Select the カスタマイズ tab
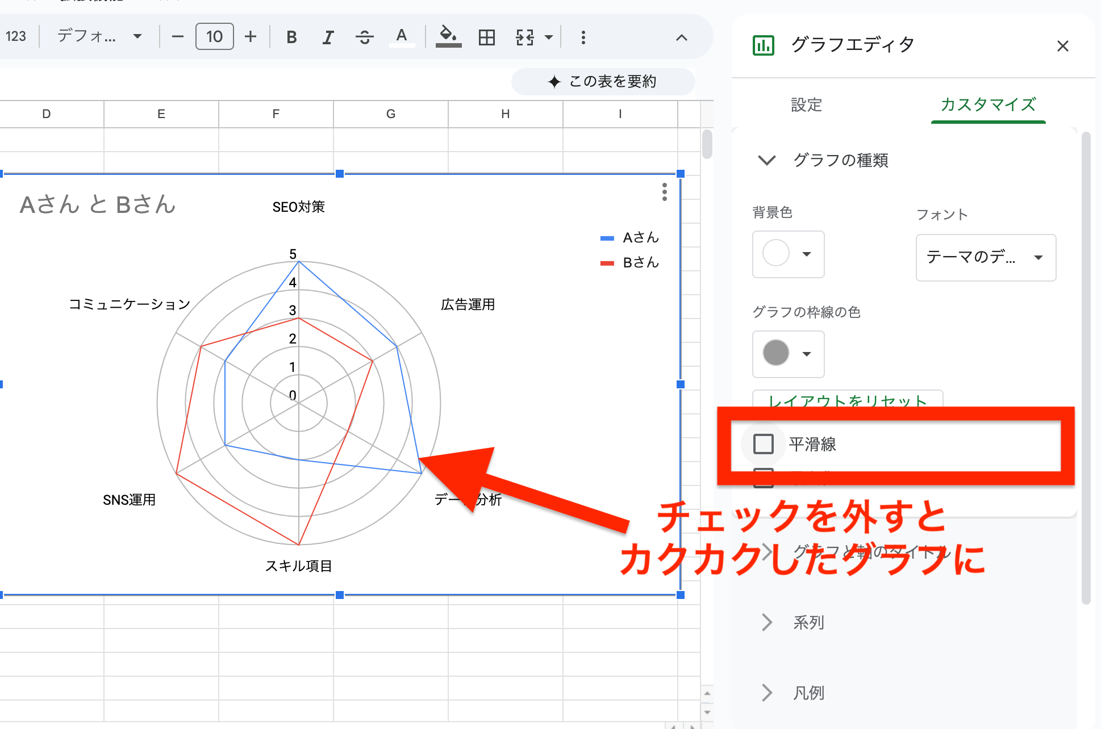Viewport: 1101px width, 729px height. pyautogui.click(x=988, y=106)
